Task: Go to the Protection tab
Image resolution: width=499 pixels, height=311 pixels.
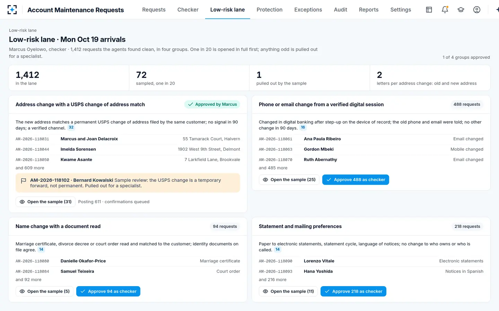Action: point(270,10)
